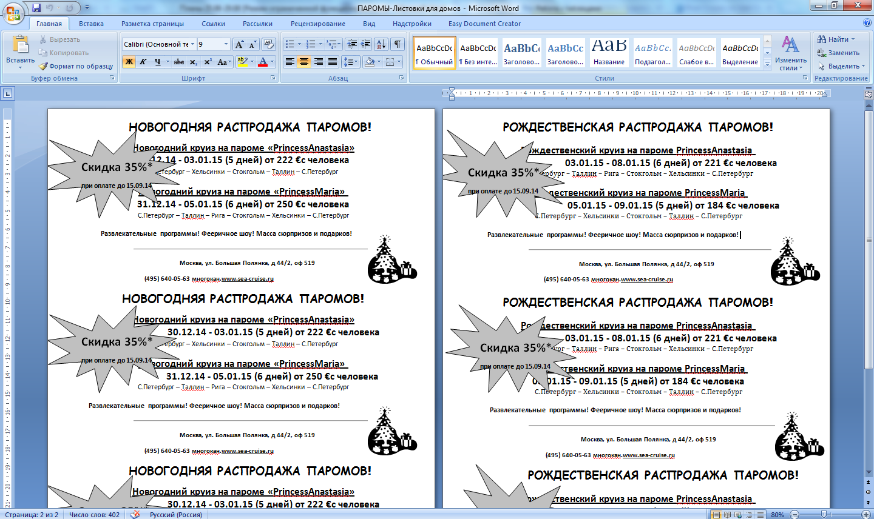
Task: Open the Рецензирование tab
Action: [318, 24]
